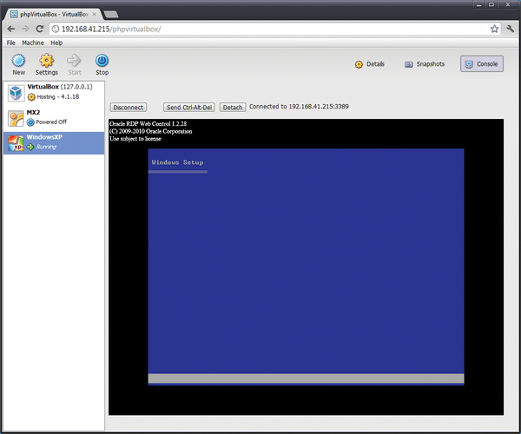Viewport: 521px width, 434px height.
Task: Select the WindowsXP virtual machine
Action: [x=53, y=142]
